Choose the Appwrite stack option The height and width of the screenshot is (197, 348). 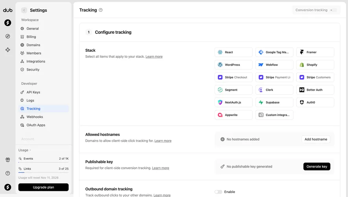[234, 115]
